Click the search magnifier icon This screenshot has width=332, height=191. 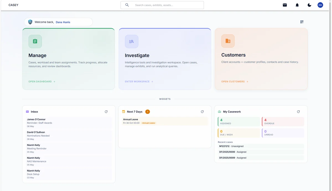(x=127, y=5)
